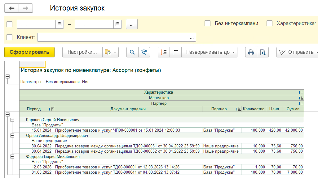Select document ТД00-000041 from 04.03.2022
The image size is (318, 178).
pyautogui.click(x=128, y=172)
